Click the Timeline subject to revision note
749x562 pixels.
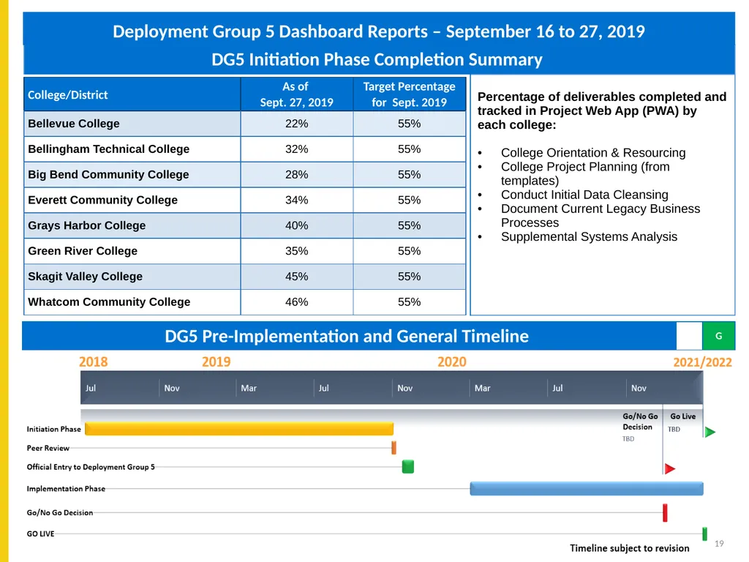(x=630, y=548)
